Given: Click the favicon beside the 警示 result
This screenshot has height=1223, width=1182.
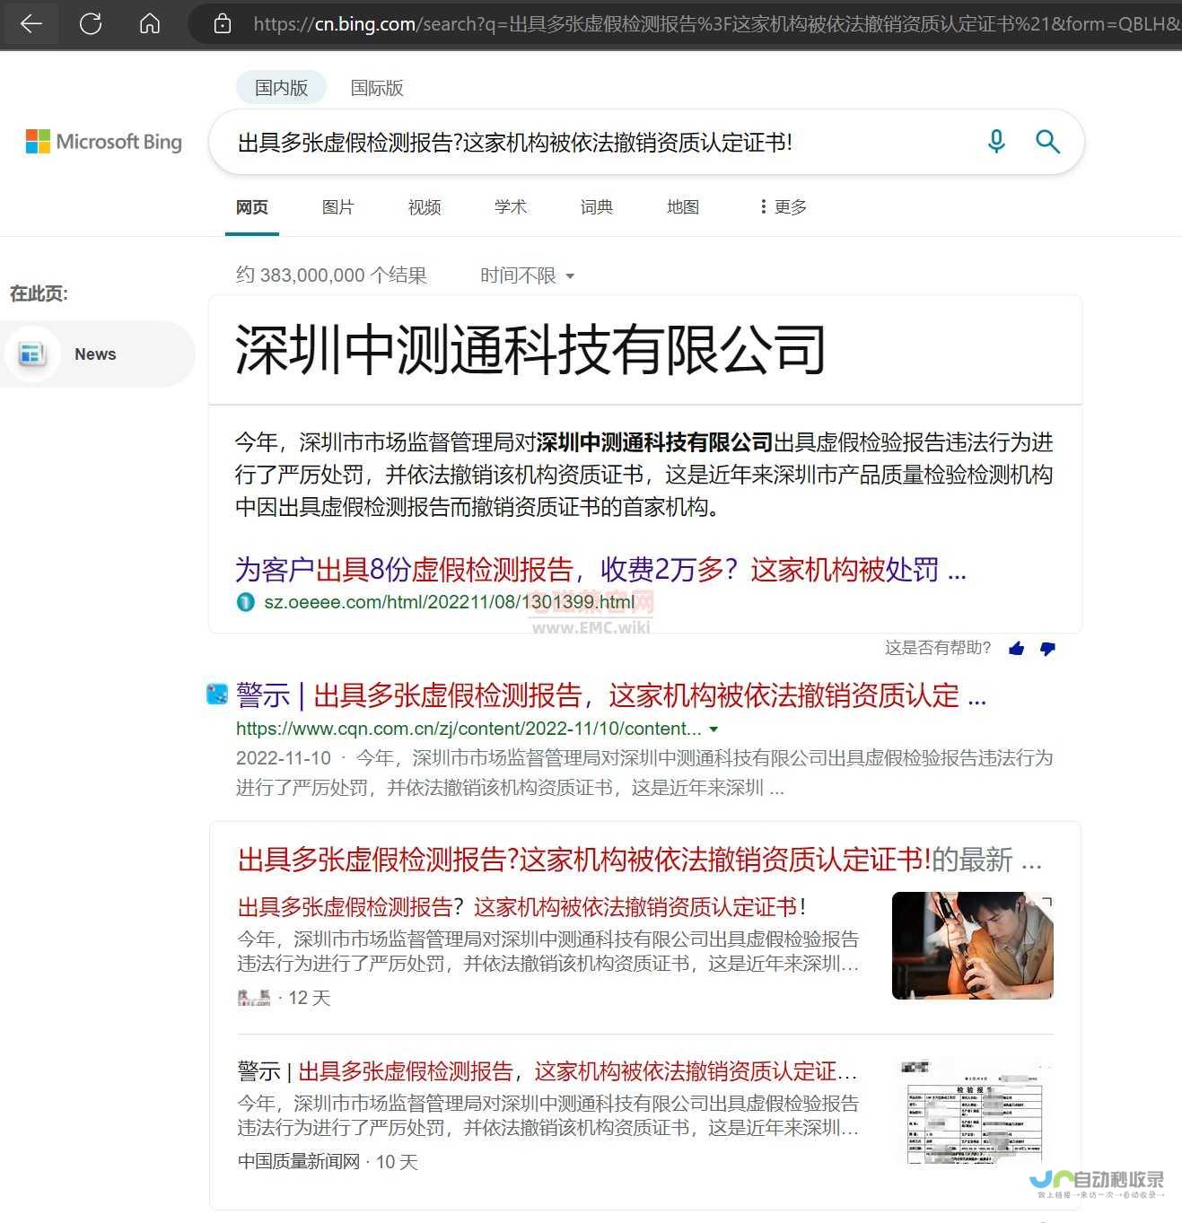Looking at the screenshot, I should [218, 694].
